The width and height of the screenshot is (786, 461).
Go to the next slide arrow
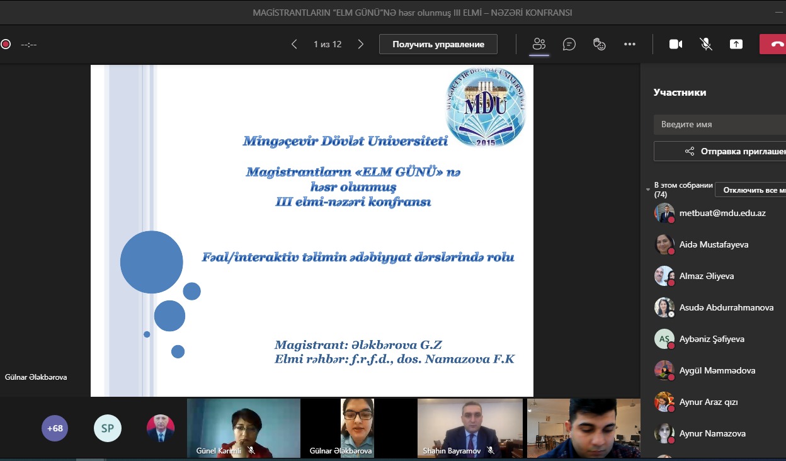click(361, 44)
